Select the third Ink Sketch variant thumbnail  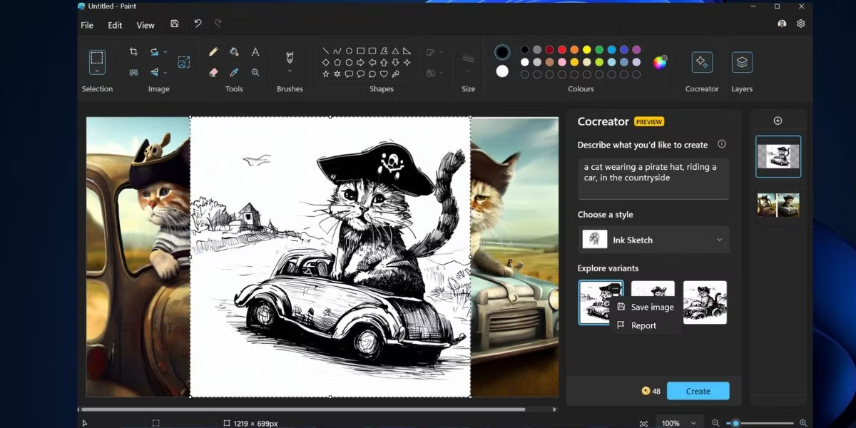(705, 302)
